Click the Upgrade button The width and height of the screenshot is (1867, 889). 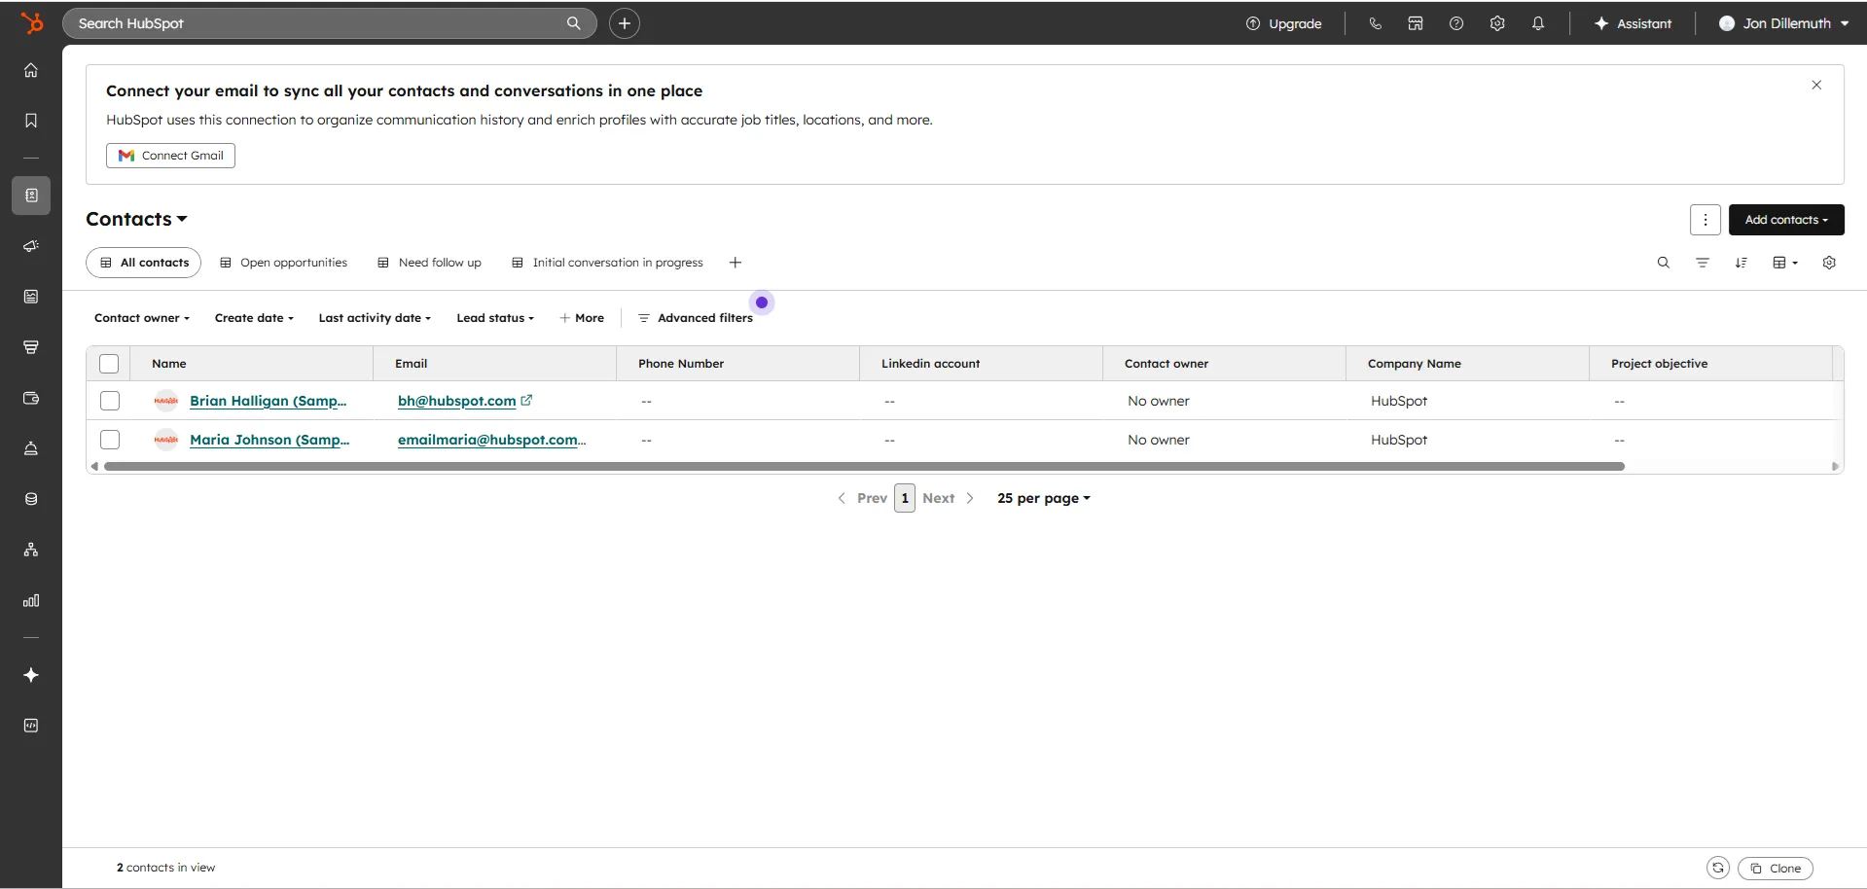(x=1284, y=23)
